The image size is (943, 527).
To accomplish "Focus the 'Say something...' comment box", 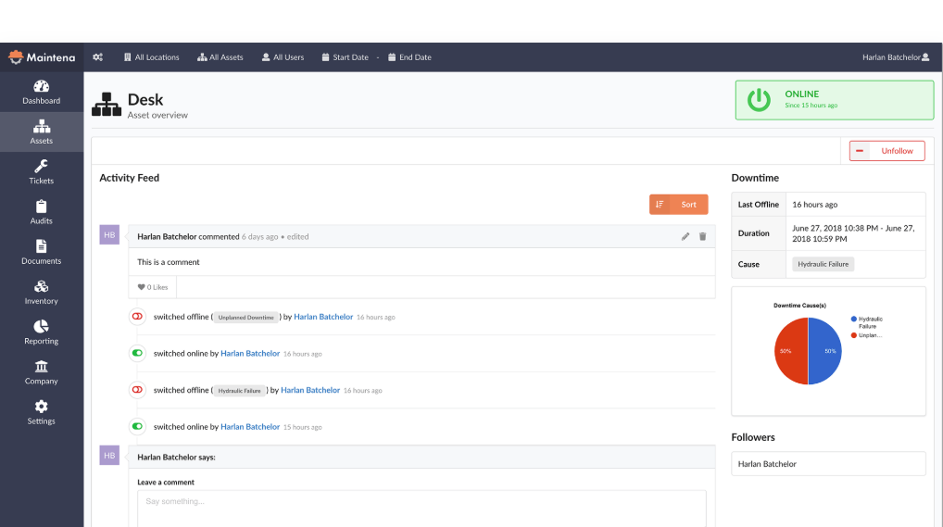I will point(421,509).
